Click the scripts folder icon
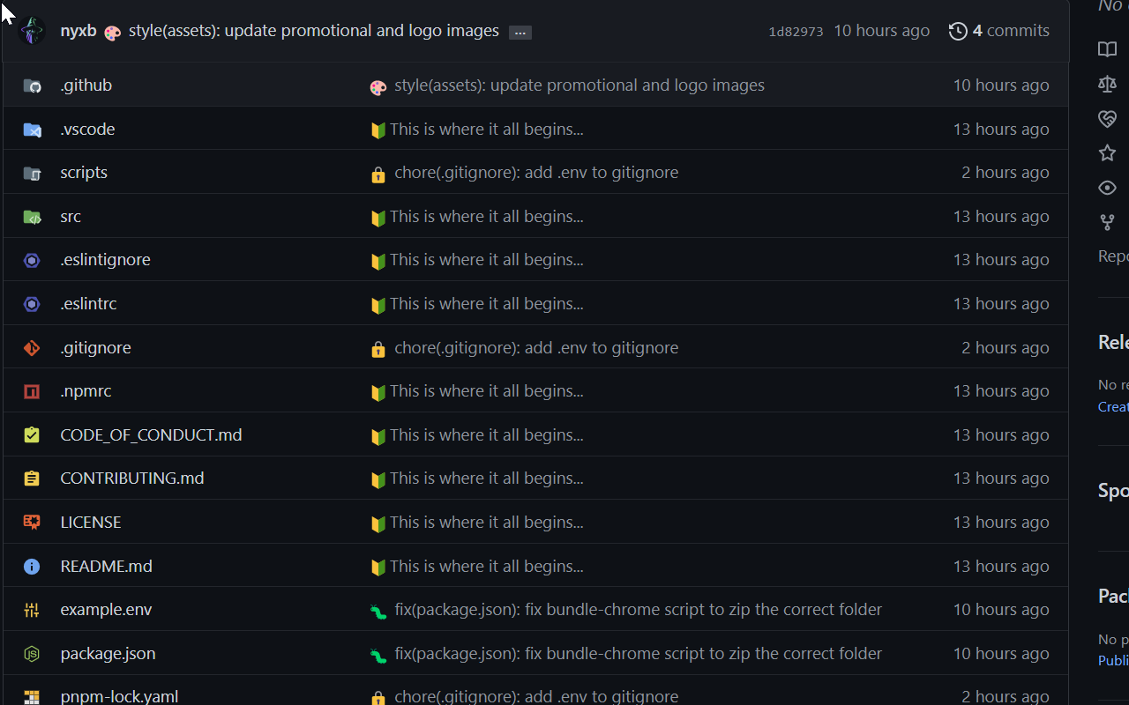 point(32,173)
